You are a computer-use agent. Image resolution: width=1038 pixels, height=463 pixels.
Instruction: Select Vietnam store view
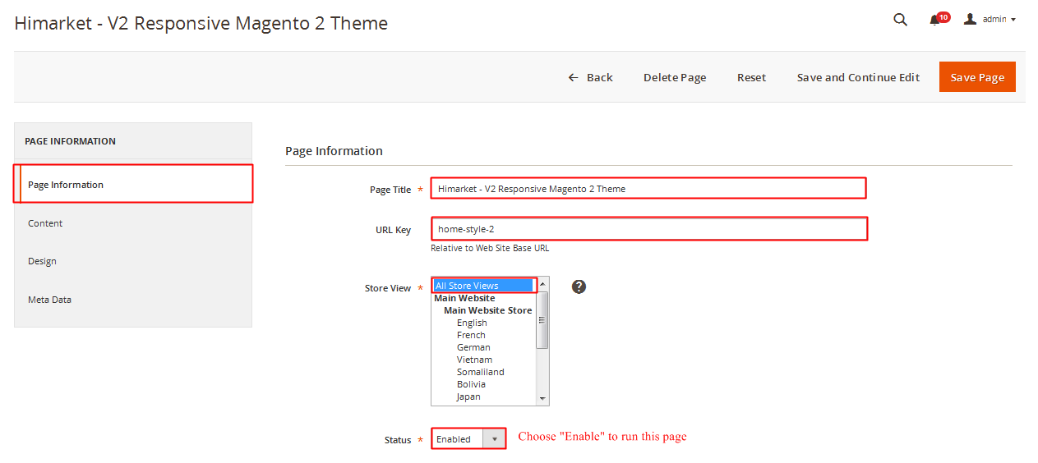[474, 360]
